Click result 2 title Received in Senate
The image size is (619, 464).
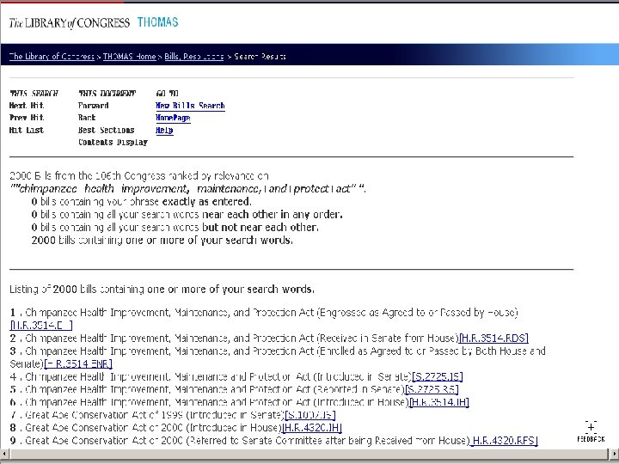pos(242,339)
